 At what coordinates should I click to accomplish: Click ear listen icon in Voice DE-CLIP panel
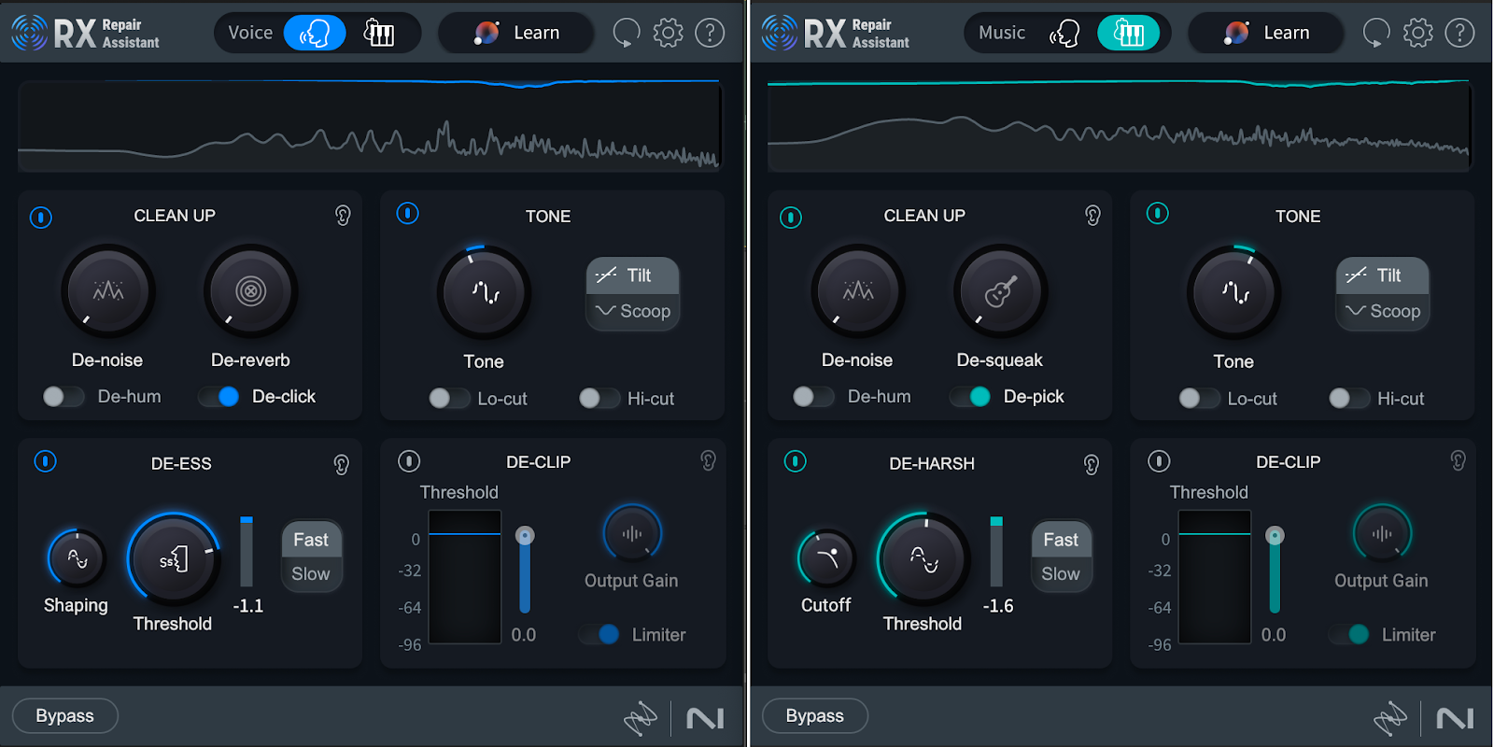pos(708,460)
